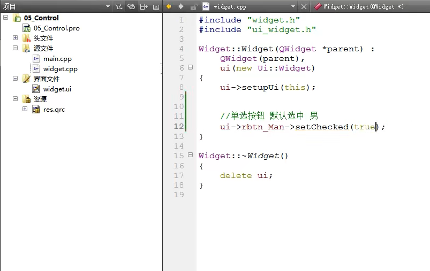This screenshot has height=271, width=430.
Task: Click the 05_Control project icon
Action: (17, 18)
